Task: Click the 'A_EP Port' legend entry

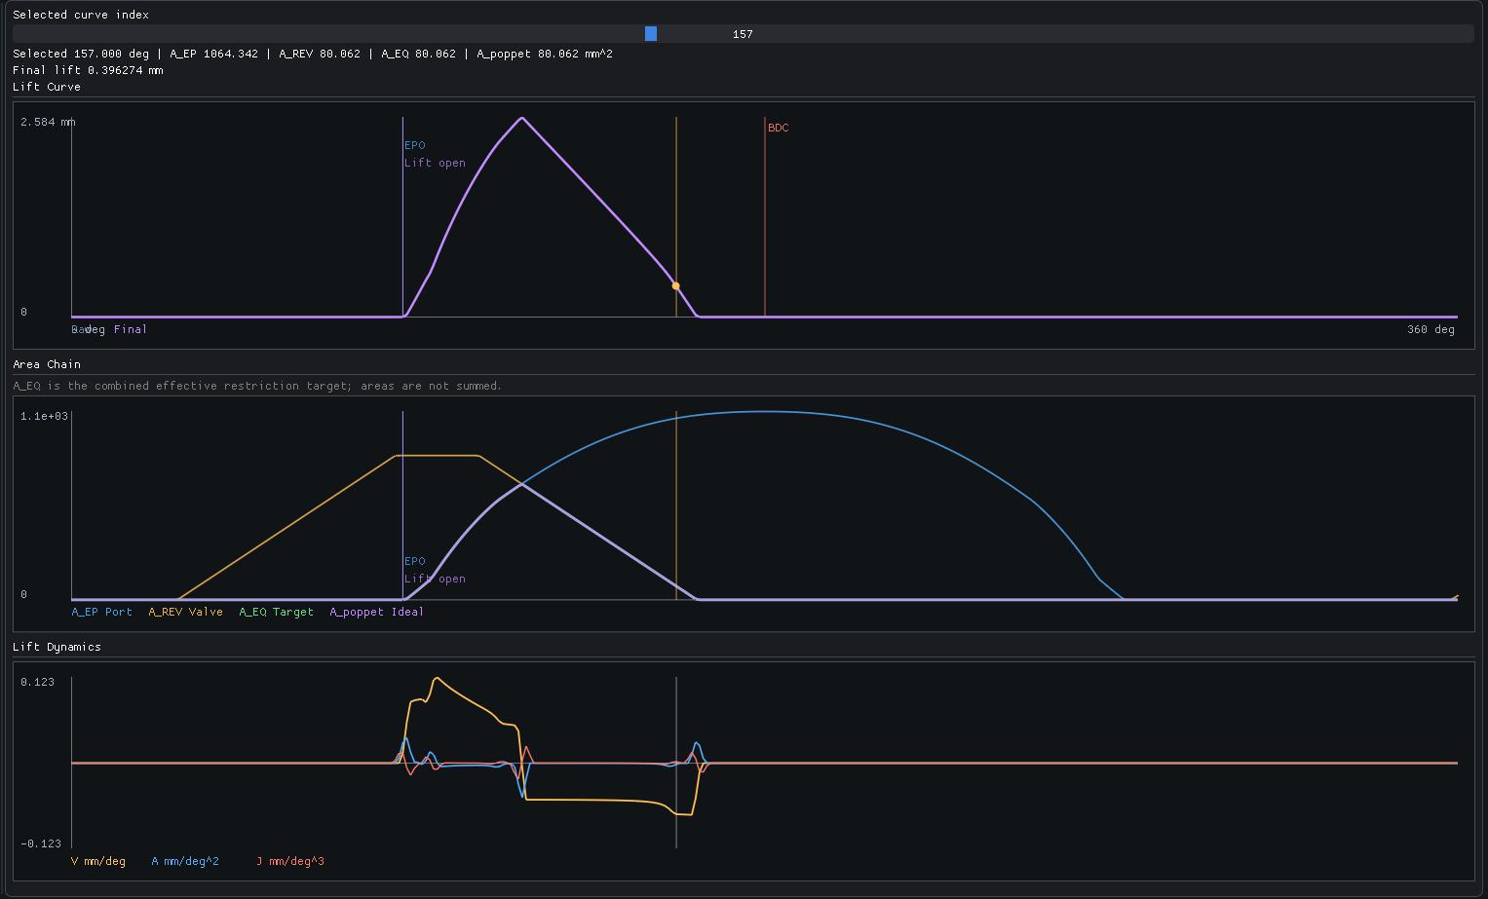Action: (x=102, y=612)
